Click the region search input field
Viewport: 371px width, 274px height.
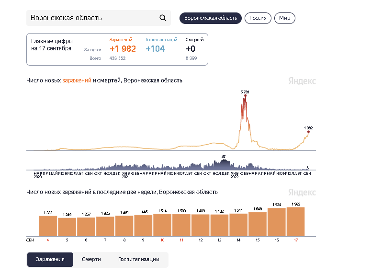pos(91,18)
